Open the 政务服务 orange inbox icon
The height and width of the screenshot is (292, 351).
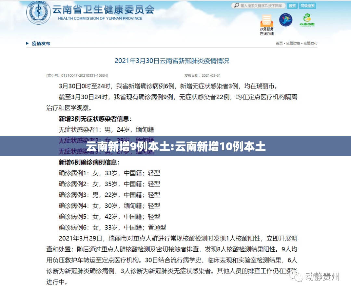pyautogui.click(x=266, y=20)
